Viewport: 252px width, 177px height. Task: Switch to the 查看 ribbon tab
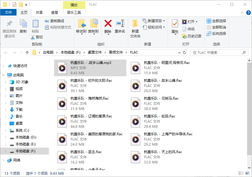(54, 12)
